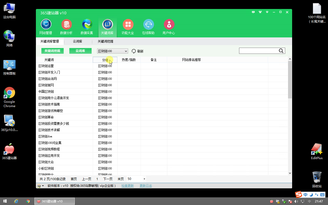The image size is (328, 205).
Task: Click the Windows Start button
Action: [5, 201]
